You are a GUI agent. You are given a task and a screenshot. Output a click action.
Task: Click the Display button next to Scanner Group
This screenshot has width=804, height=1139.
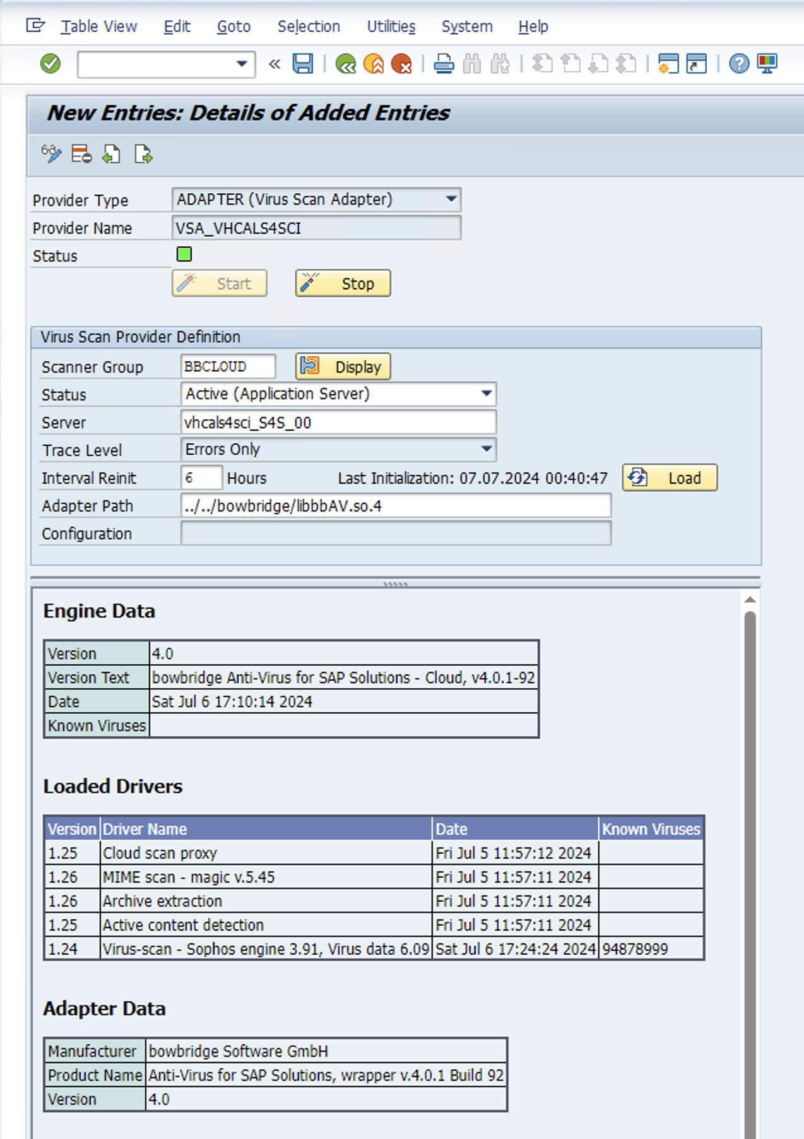point(343,367)
